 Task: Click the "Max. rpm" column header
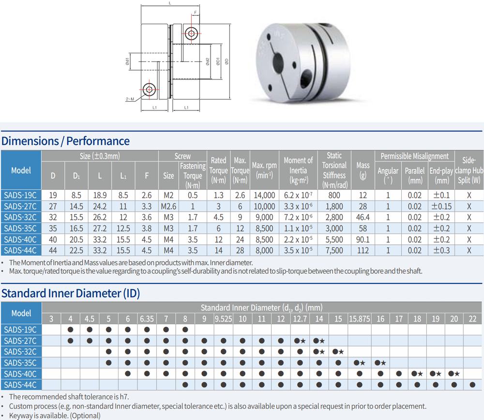tap(264, 170)
